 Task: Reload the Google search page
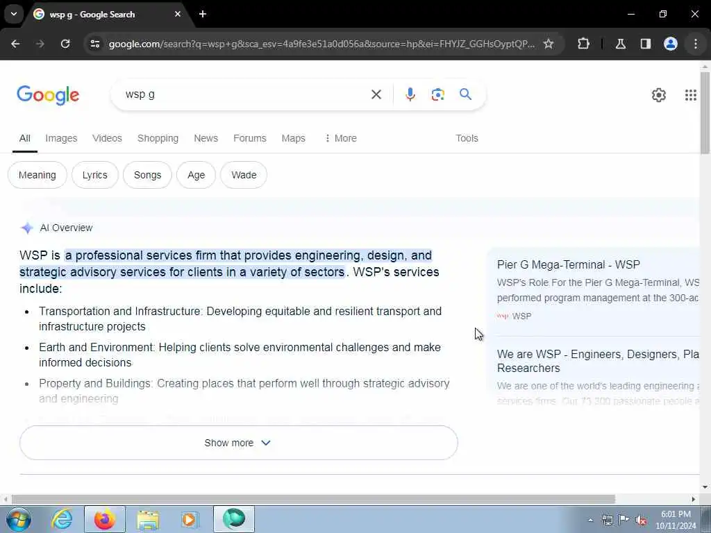[x=65, y=44]
